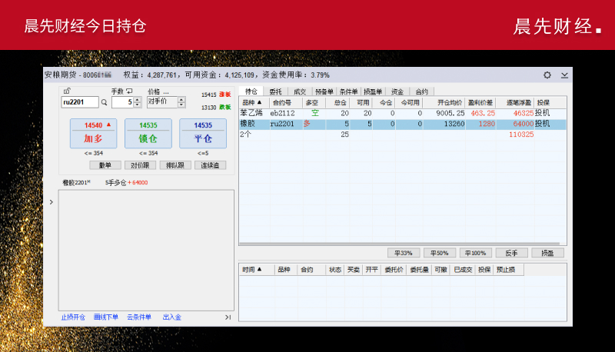Open the 止损开仓 link

click(74, 317)
